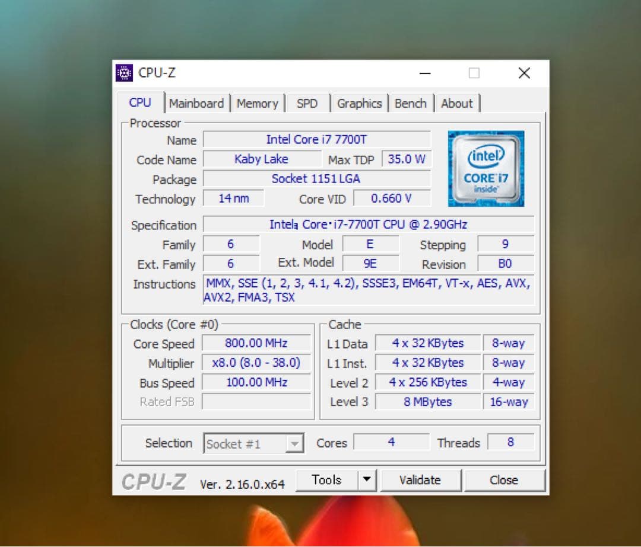
Task: Click the Multiplier value x8.0 (8.0 - 38.0)
Action: [256, 363]
